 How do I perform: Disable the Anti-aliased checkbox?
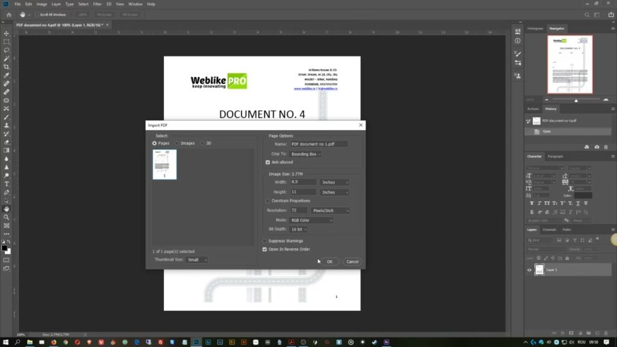(268, 162)
